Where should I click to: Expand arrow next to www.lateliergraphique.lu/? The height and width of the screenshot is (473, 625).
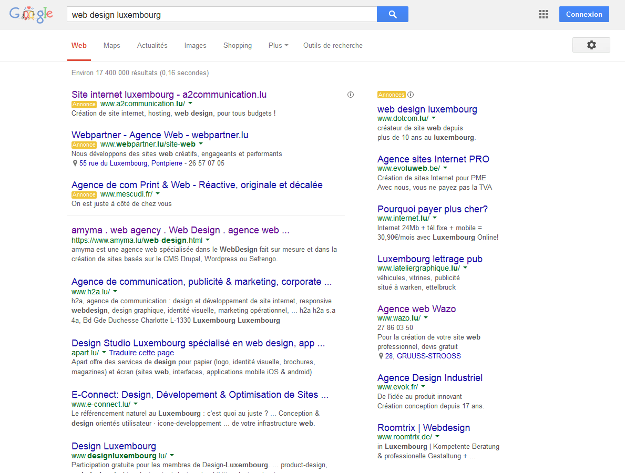click(x=465, y=268)
